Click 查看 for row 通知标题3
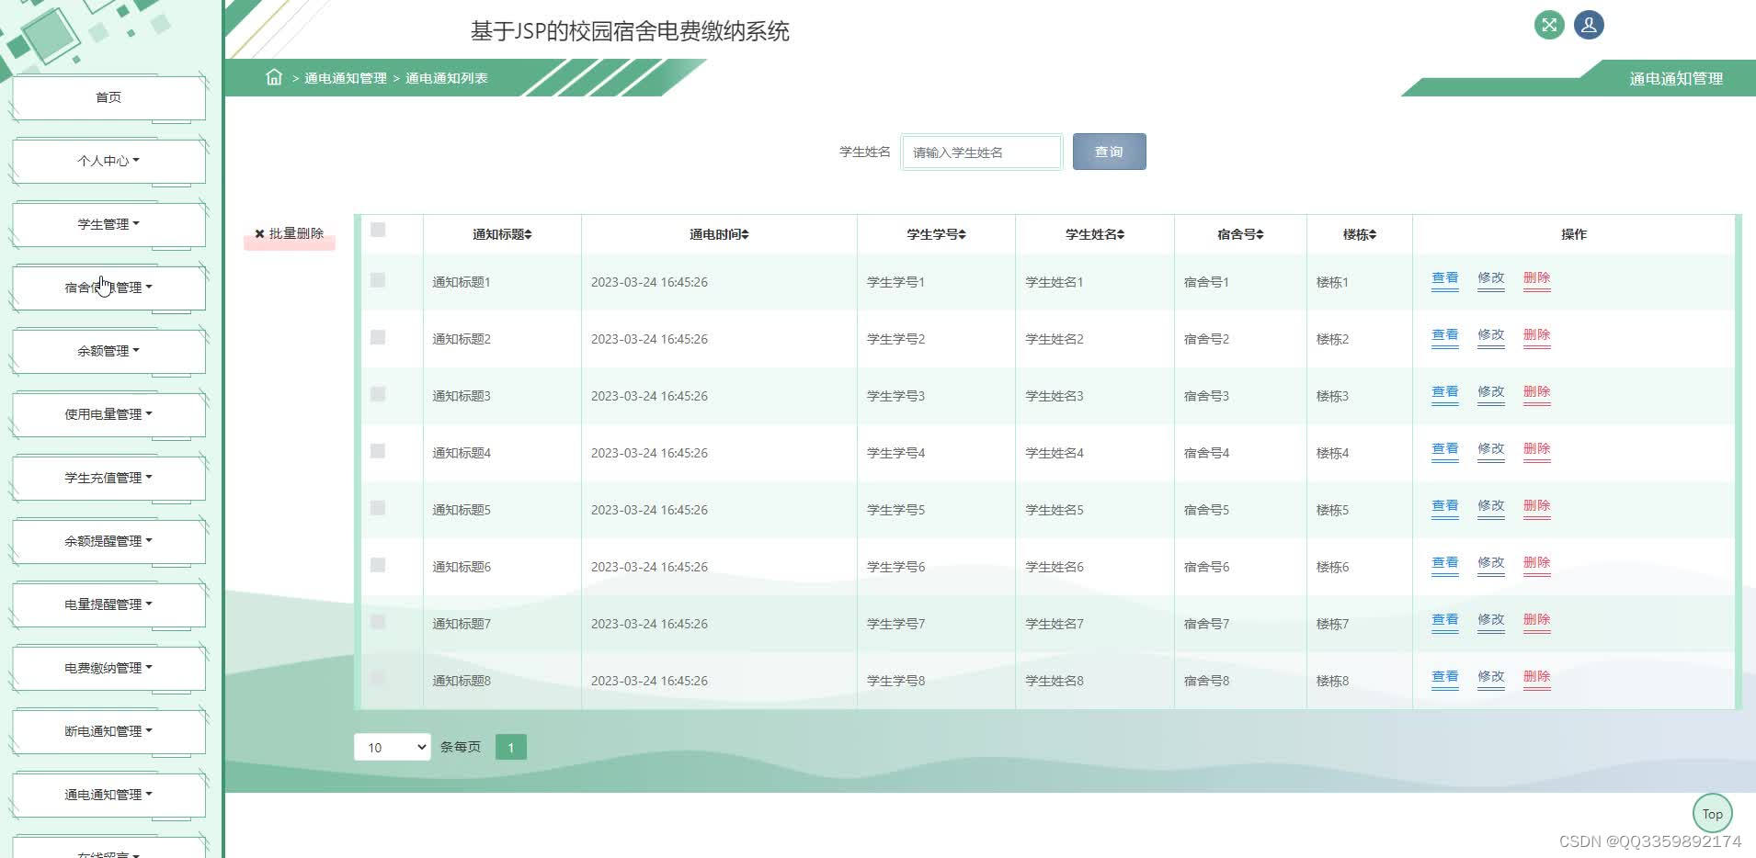This screenshot has width=1756, height=858. (1445, 392)
